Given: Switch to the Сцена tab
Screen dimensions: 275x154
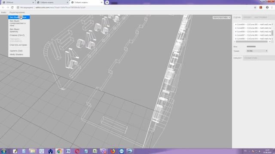Looking at the screenshot, I should 237,18.
